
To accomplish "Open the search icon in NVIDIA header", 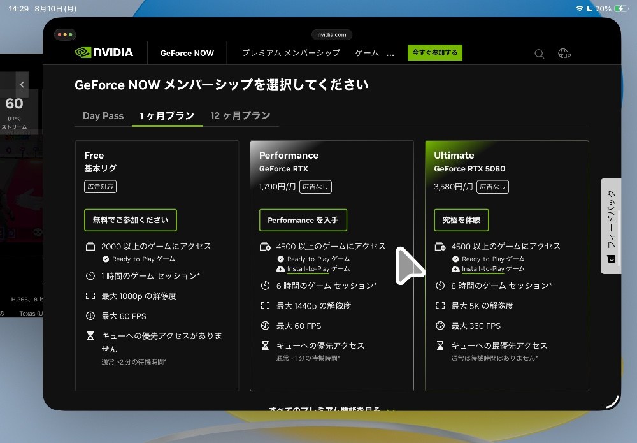I will 539,54.
